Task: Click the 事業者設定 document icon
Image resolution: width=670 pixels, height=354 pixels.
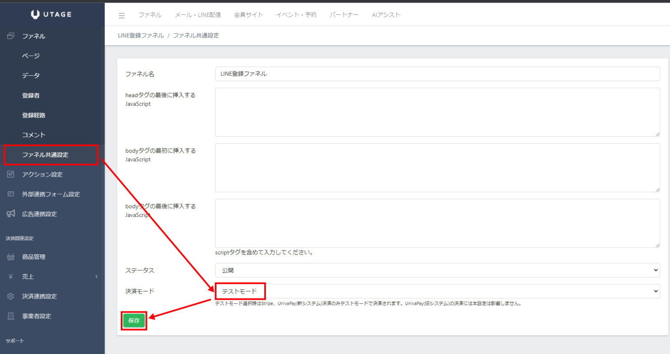Action: (10, 316)
